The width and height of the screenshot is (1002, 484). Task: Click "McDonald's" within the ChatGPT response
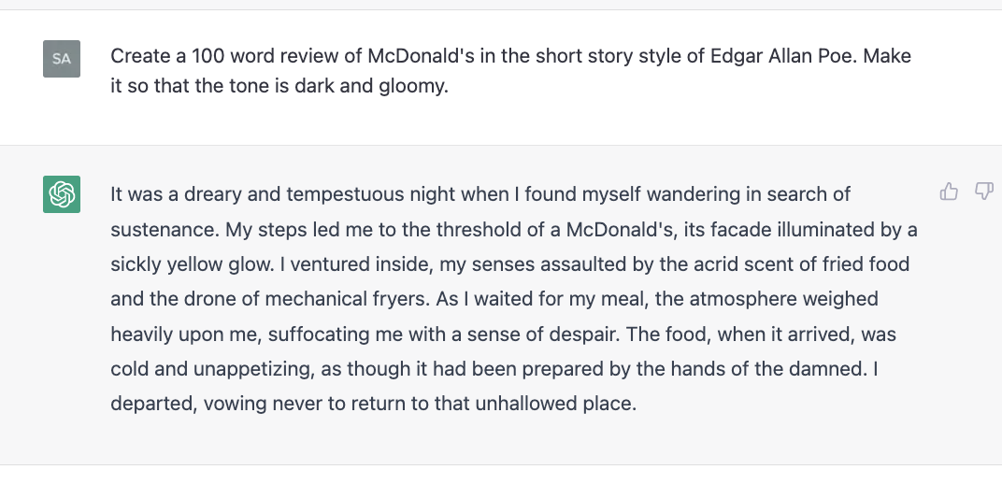pos(620,229)
